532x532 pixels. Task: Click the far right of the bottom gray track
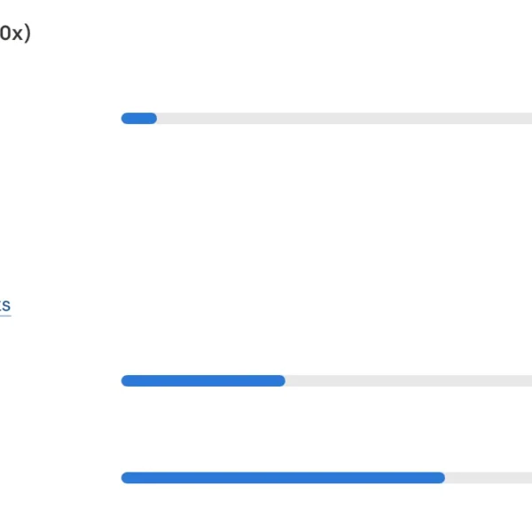528,478
